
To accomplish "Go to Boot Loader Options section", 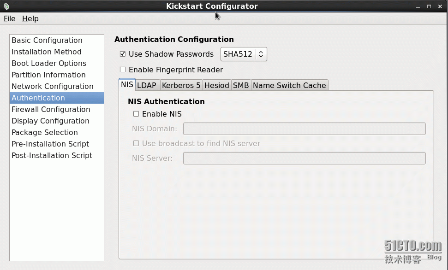I will pos(57,64).
